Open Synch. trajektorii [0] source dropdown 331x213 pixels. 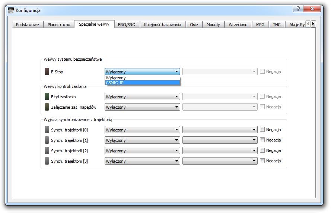[142, 130]
